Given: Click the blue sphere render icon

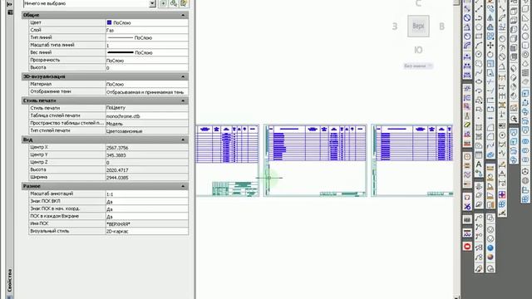Looking at the screenshot, I should [x=490, y=248].
